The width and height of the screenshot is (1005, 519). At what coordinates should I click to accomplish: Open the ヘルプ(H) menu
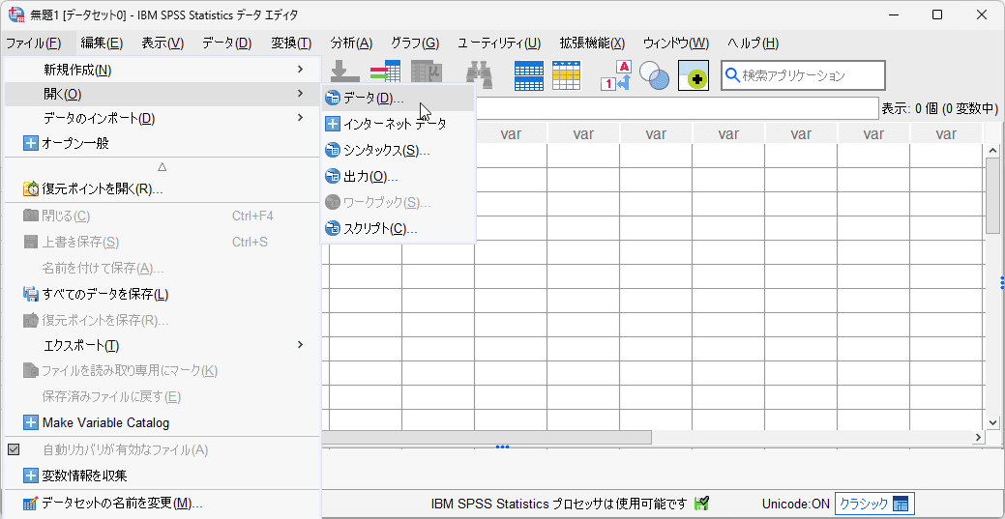point(754,43)
